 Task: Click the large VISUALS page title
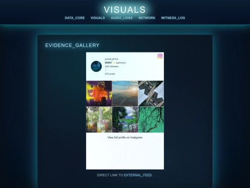(125, 10)
